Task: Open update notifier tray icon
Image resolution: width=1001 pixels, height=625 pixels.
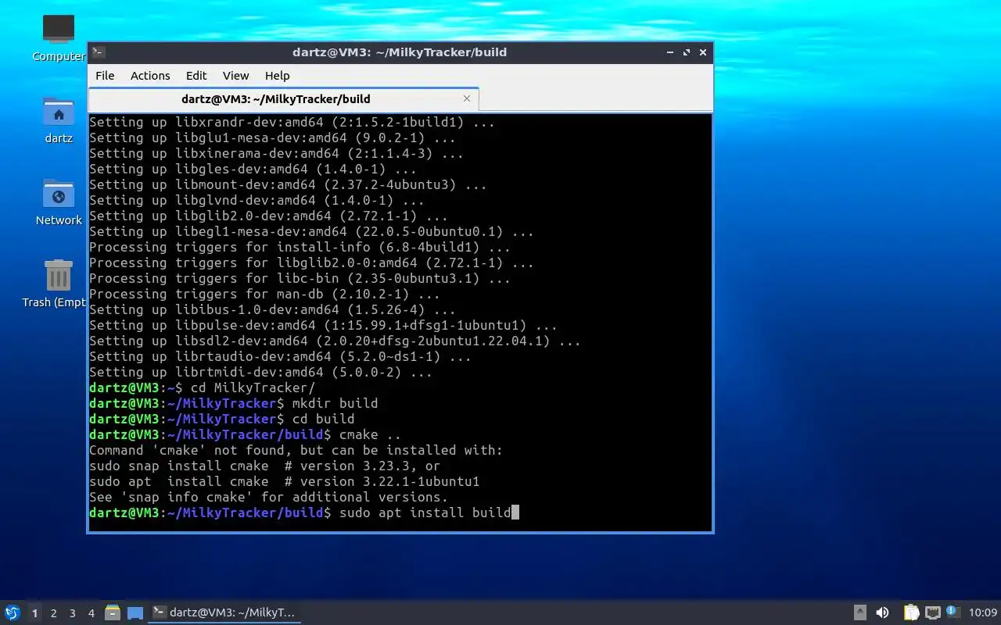Action: [x=952, y=612]
